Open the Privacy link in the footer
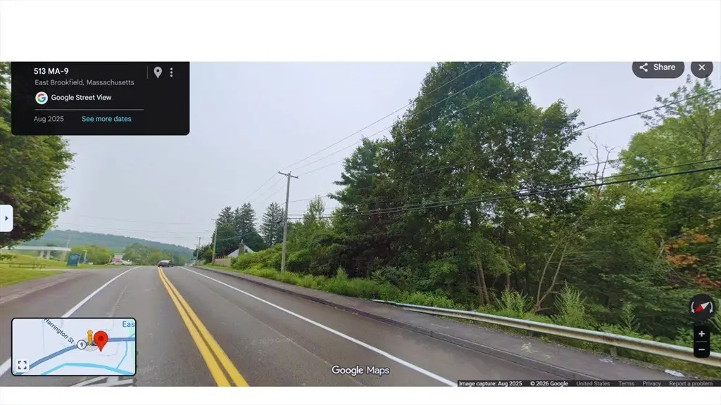Viewport: 721px width, 405px height. 651,383
